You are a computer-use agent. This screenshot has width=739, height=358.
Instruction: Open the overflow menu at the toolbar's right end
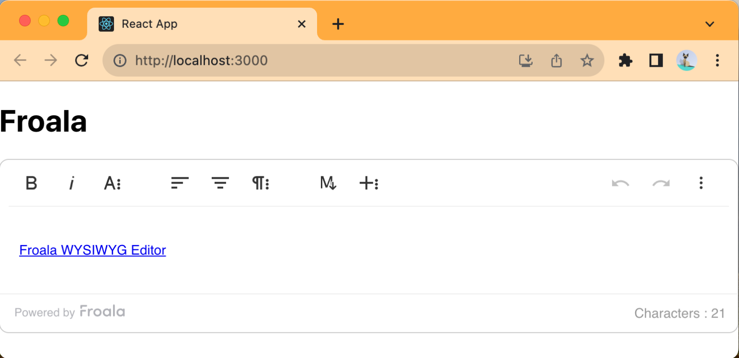[701, 183]
